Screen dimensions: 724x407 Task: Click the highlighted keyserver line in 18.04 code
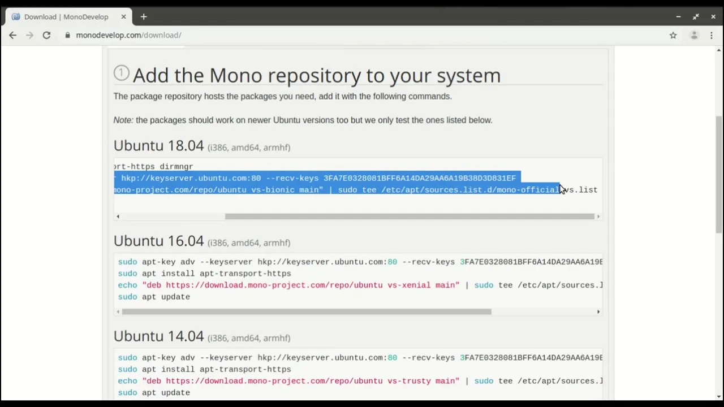pos(314,178)
